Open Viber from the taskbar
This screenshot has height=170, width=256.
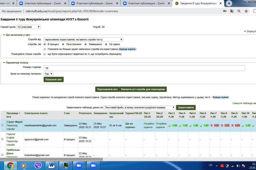tap(38, 165)
